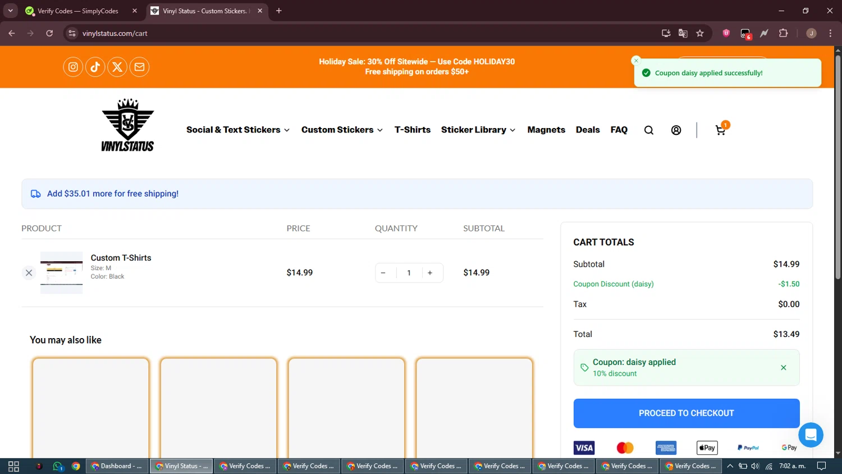Click the email envelope icon

(139, 67)
